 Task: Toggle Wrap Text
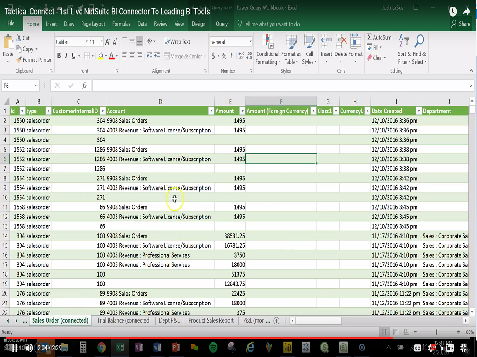tap(177, 41)
